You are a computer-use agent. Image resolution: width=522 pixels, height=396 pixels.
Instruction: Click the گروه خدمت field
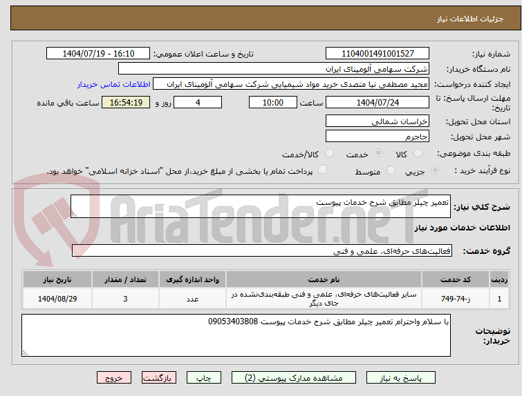(262, 251)
